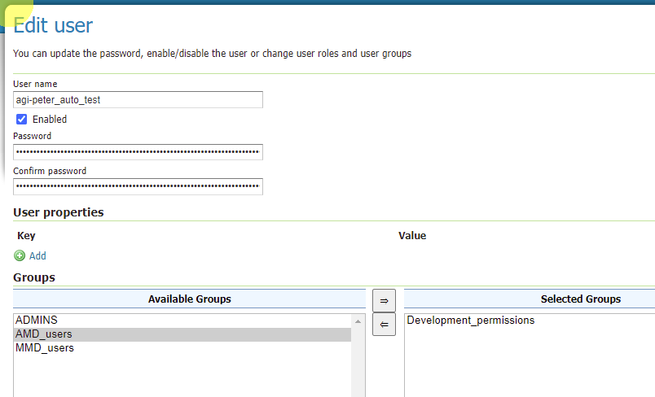
Task: Click the Key column header
Action: (26, 236)
